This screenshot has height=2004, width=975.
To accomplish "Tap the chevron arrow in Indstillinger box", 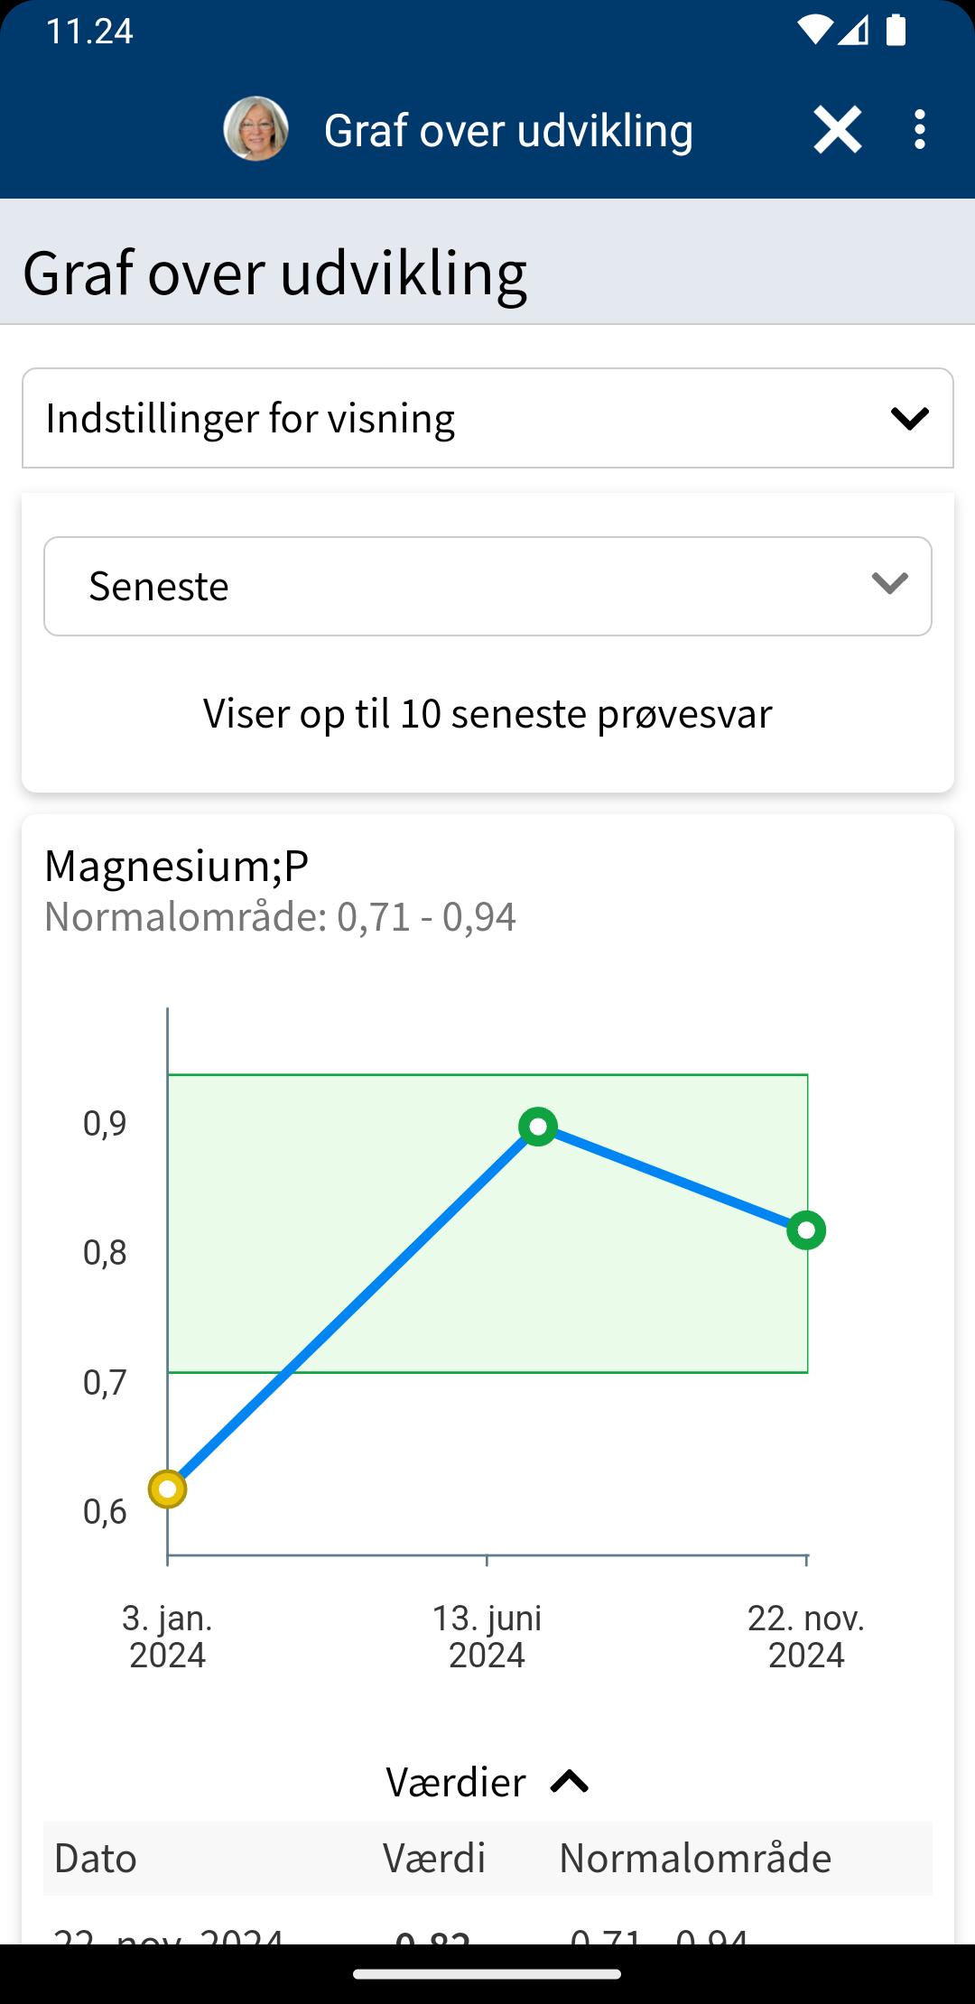I will pyautogui.click(x=909, y=418).
